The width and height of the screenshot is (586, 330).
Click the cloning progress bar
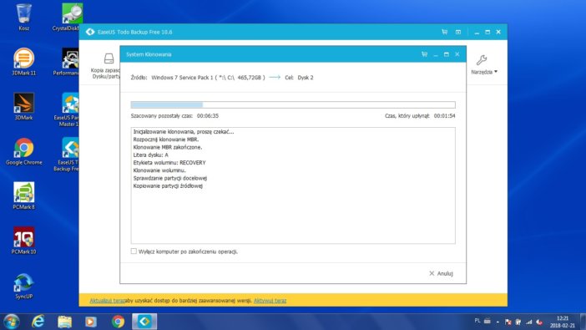coord(293,104)
